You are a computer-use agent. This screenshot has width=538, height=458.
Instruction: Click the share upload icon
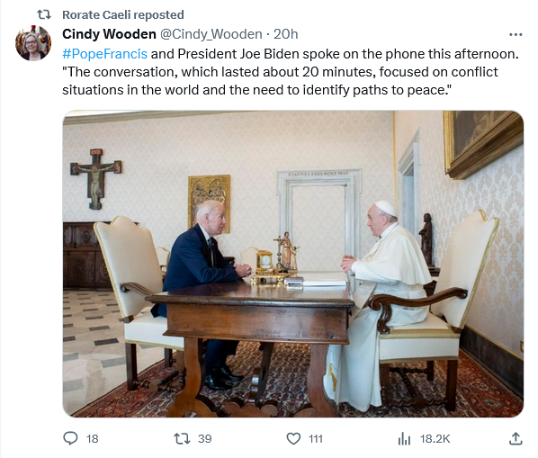pos(516,438)
